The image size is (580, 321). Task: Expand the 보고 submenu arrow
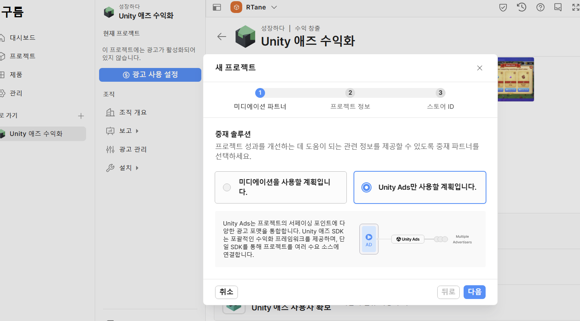coord(137,131)
